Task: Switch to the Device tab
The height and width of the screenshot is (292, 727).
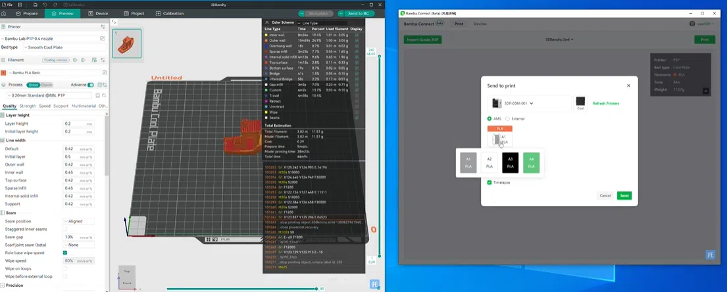Action: click(x=98, y=13)
